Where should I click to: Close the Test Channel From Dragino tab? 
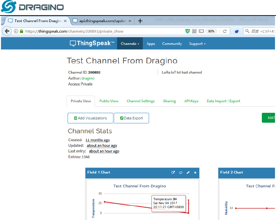65,21
